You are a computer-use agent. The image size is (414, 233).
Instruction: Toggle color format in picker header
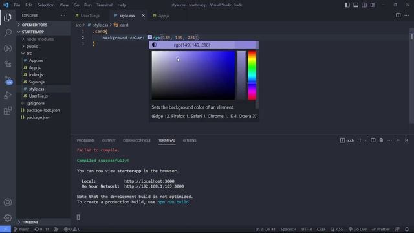192,45
